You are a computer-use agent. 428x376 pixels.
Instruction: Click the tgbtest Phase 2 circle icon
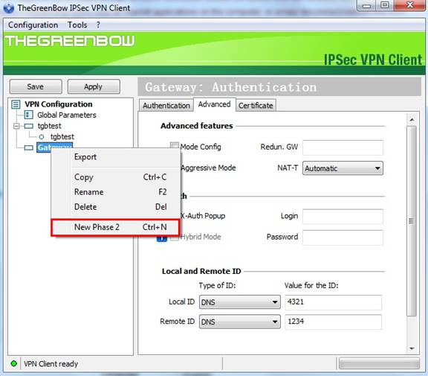point(42,137)
